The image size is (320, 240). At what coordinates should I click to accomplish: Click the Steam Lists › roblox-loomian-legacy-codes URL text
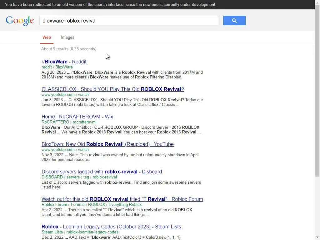point(80,232)
